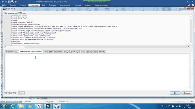Open the Windows Start button
195x109 pixels.
click(4, 106)
